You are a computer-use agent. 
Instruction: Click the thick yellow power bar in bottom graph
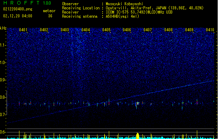[138, 136]
